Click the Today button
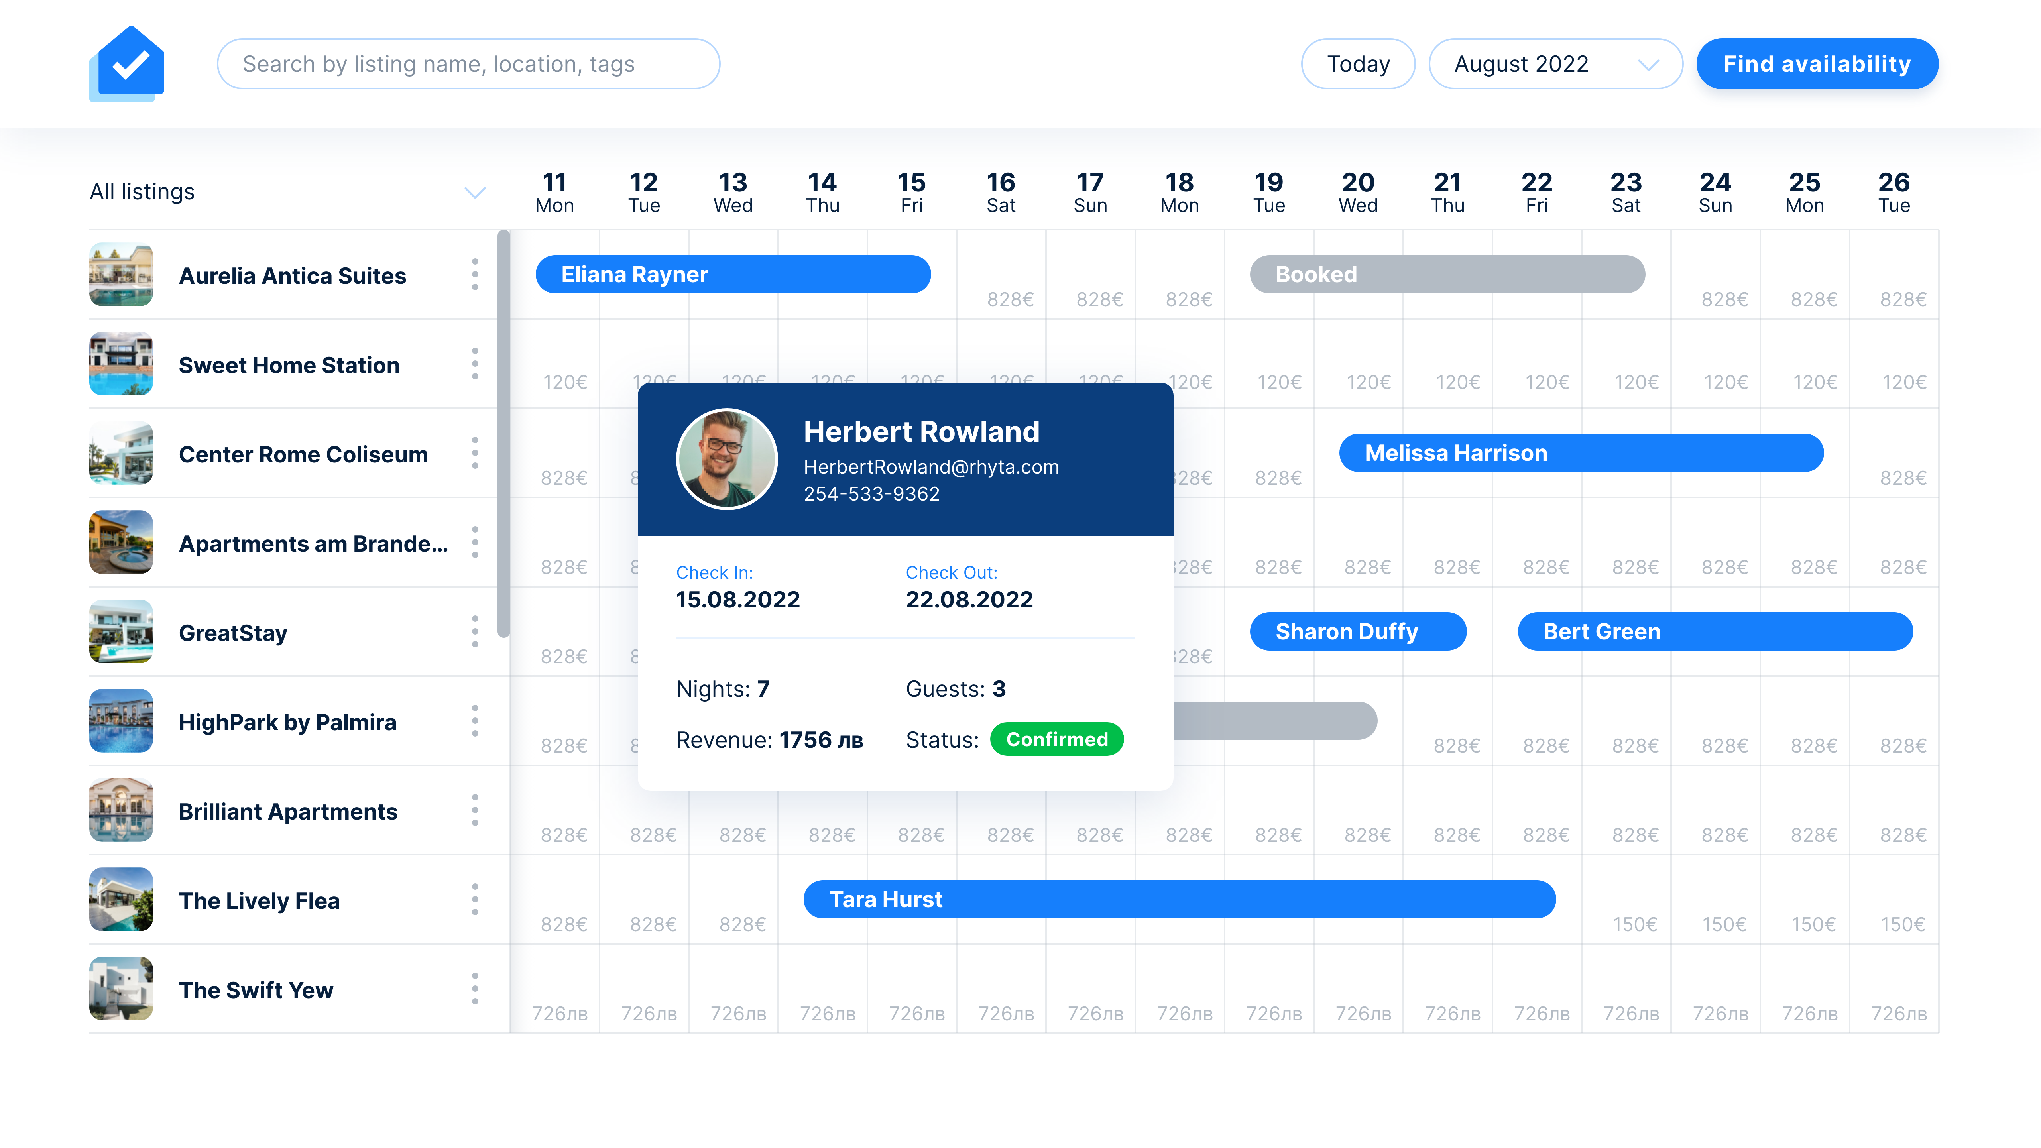Viewport: 2041px width, 1148px height. (1358, 63)
